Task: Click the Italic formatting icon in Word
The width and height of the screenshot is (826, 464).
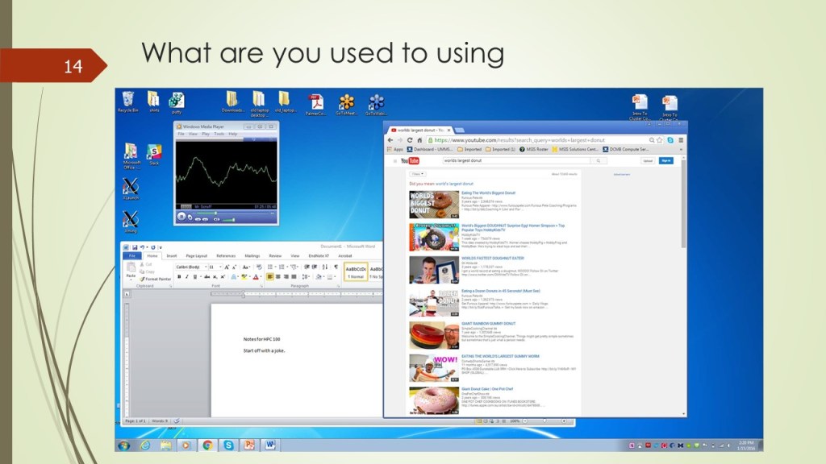Action: coord(186,277)
